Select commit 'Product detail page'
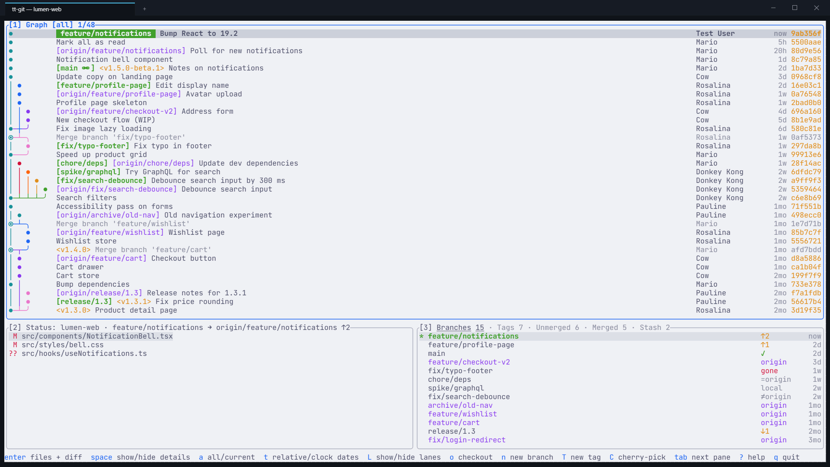This screenshot has height=467, width=830. tap(415, 310)
